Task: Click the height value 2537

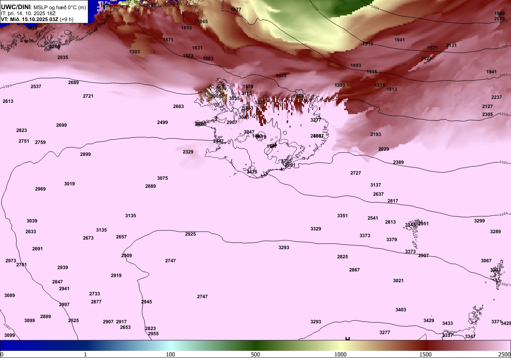Action: coord(36,87)
